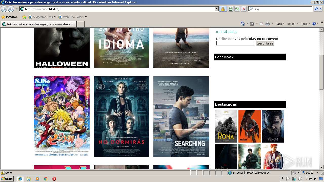Click the Forward navigation arrow
Viewport: 324px width, 182px height.
(x=11, y=9)
